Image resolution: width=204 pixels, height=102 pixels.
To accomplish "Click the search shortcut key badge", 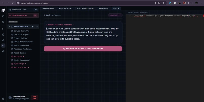I will pyautogui.click(x=35, y=10).
